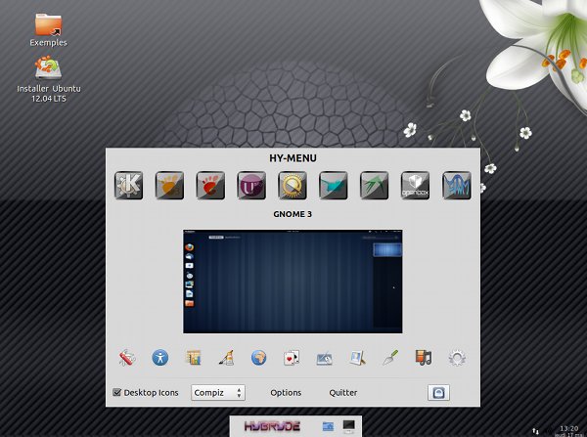The width and height of the screenshot is (587, 437).
Task: Open the playing cards games category
Action: (292, 358)
